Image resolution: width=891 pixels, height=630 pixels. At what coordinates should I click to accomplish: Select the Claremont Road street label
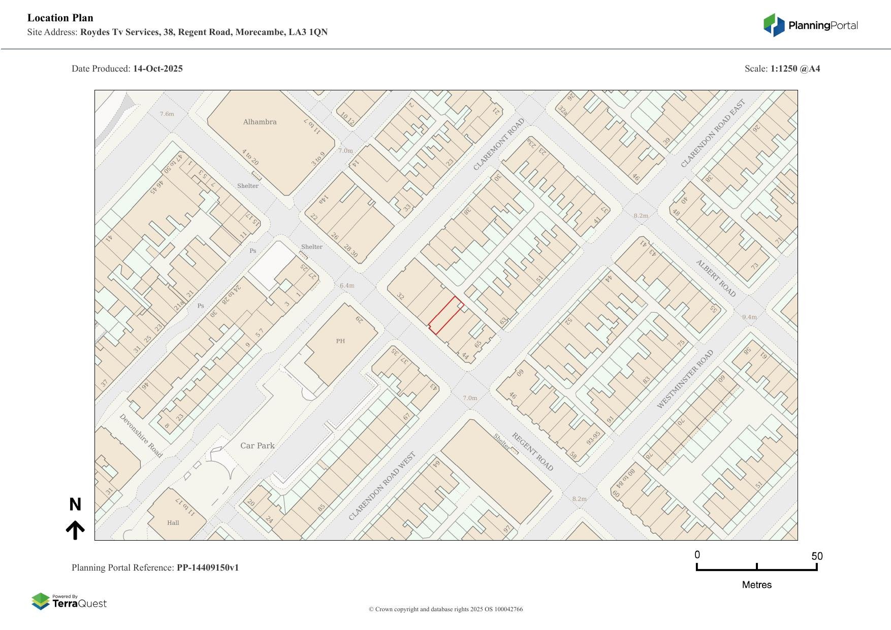click(498, 145)
